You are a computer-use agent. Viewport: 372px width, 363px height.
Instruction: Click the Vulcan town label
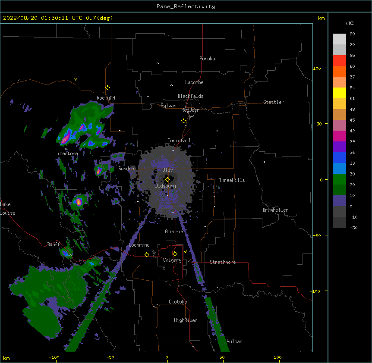(x=234, y=341)
